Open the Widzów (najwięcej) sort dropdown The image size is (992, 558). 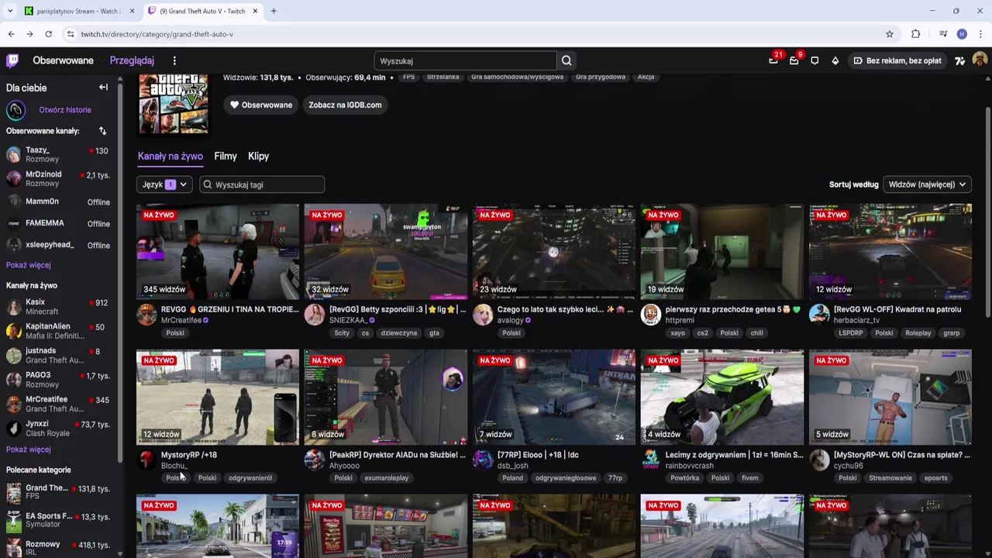click(x=928, y=184)
